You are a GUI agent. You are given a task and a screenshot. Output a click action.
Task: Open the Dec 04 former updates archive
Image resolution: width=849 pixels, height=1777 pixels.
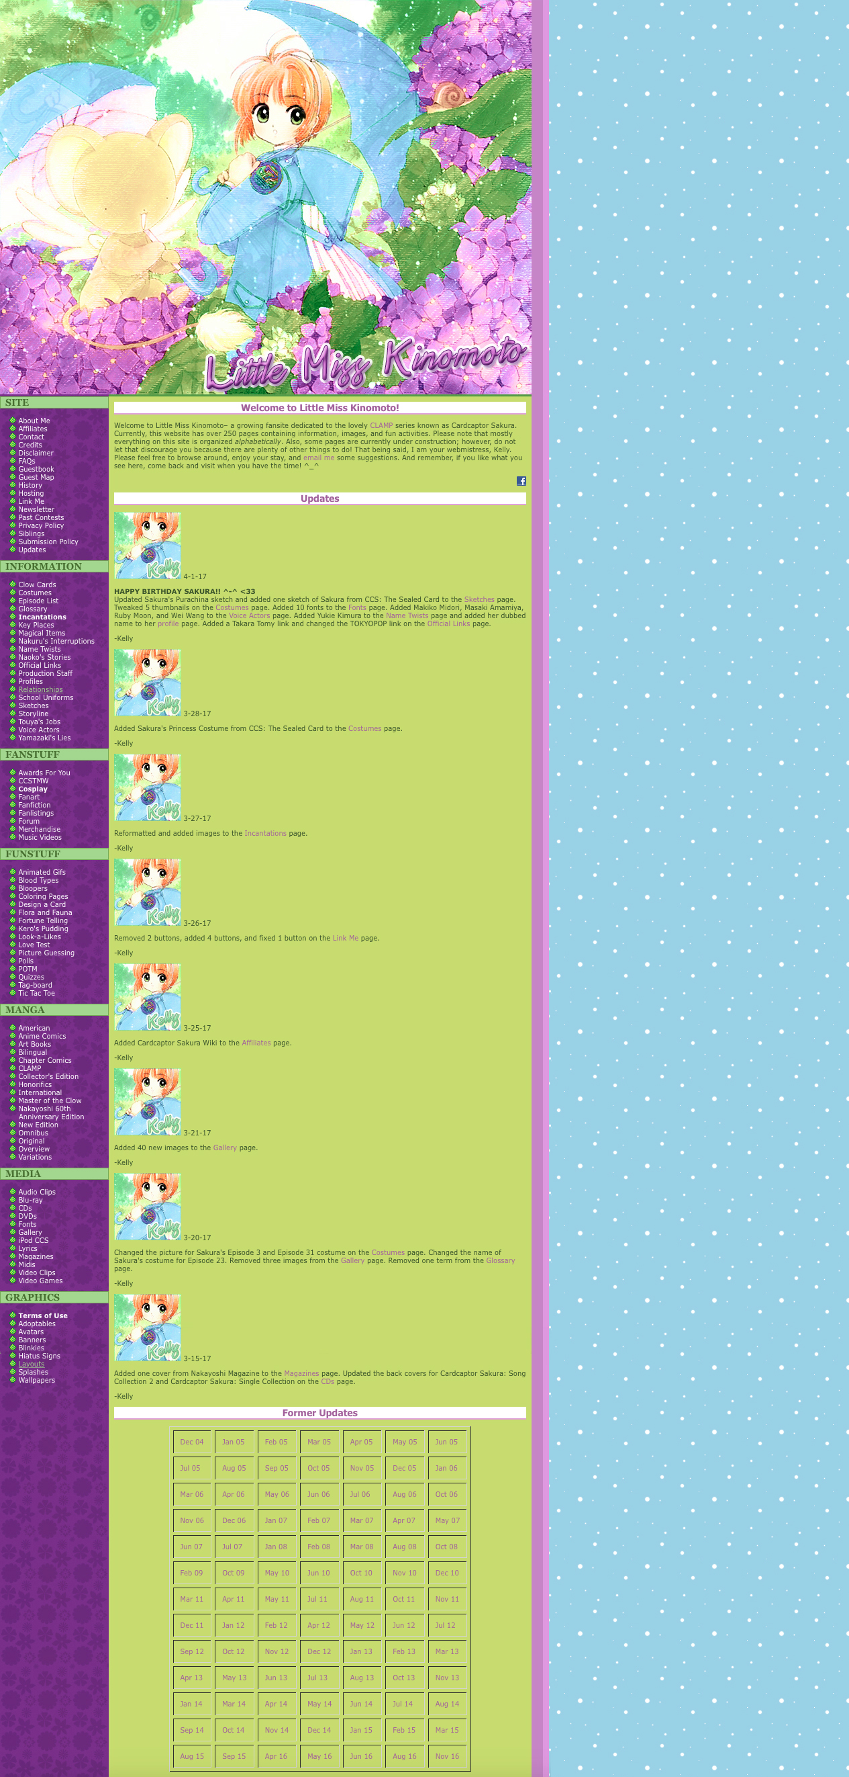pyautogui.click(x=191, y=1442)
